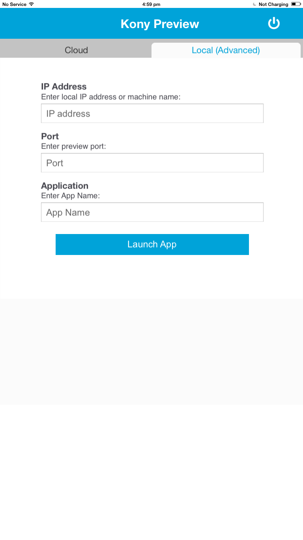303x540 pixels.
Task: Switch to the Cloud tab
Action: [76, 50]
